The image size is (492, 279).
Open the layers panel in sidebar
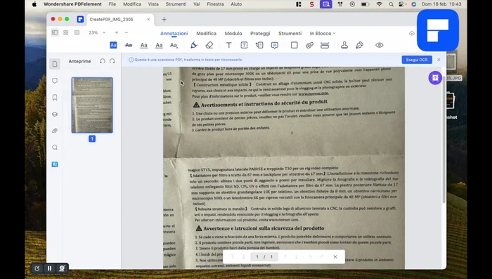click(x=55, y=115)
